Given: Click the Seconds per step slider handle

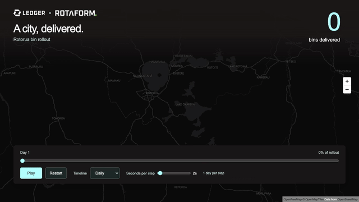Looking at the screenshot, I should [160, 173].
